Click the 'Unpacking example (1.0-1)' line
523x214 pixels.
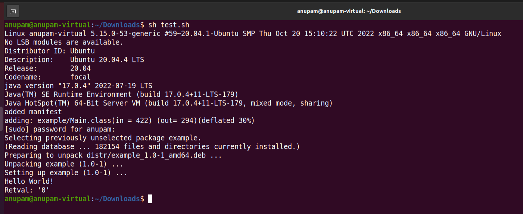(x=64, y=164)
